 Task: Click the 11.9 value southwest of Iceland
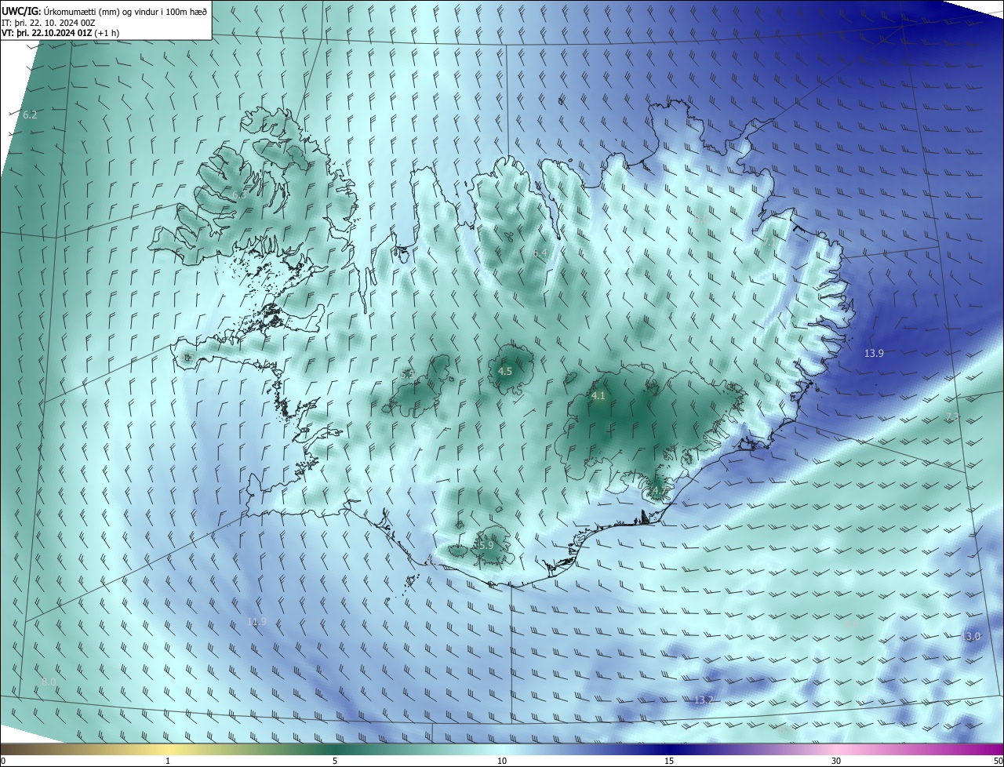click(256, 622)
